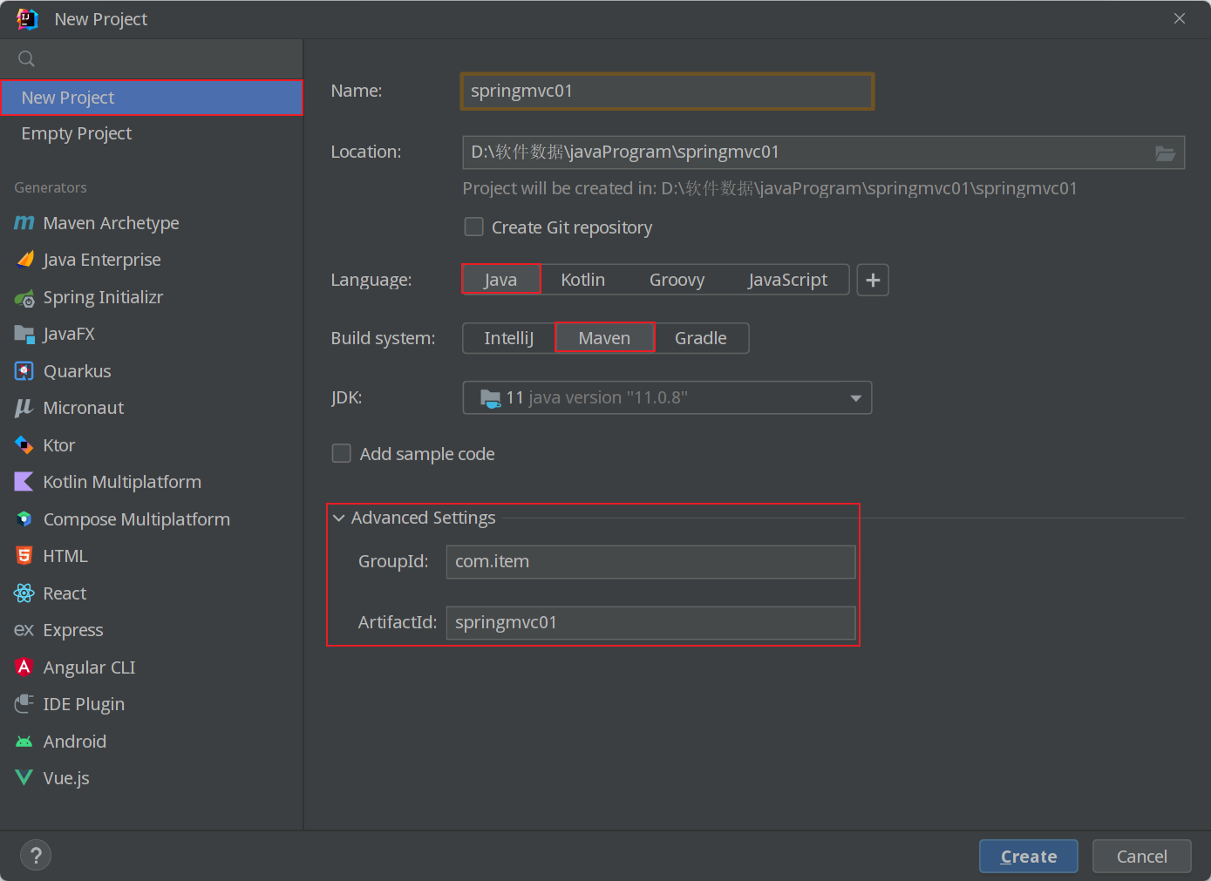Click the Spring Initializr leaf icon
Screen dimensions: 1211x881
coord(24,298)
